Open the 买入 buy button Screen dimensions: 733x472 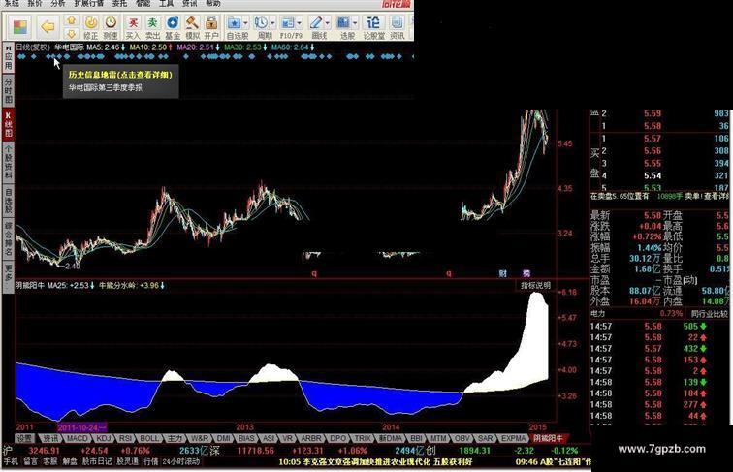(x=133, y=27)
